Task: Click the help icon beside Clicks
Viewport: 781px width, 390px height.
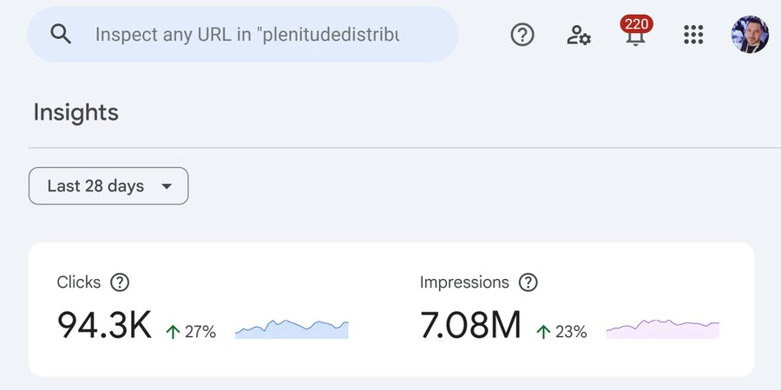Action: pos(120,283)
